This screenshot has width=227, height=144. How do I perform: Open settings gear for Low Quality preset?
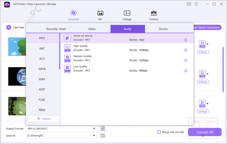click(186, 71)
